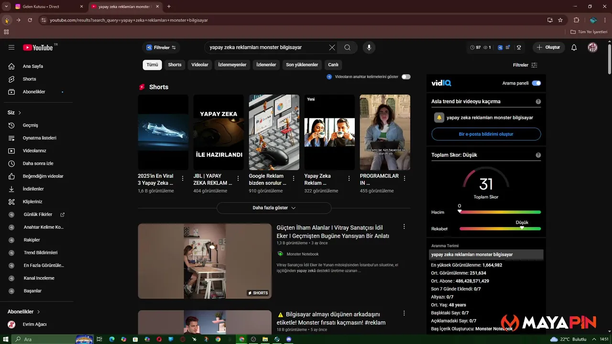612x344 pixels.
Task: Click the Toplam Skor gauge 31
Action: click(x=486, y=183)
